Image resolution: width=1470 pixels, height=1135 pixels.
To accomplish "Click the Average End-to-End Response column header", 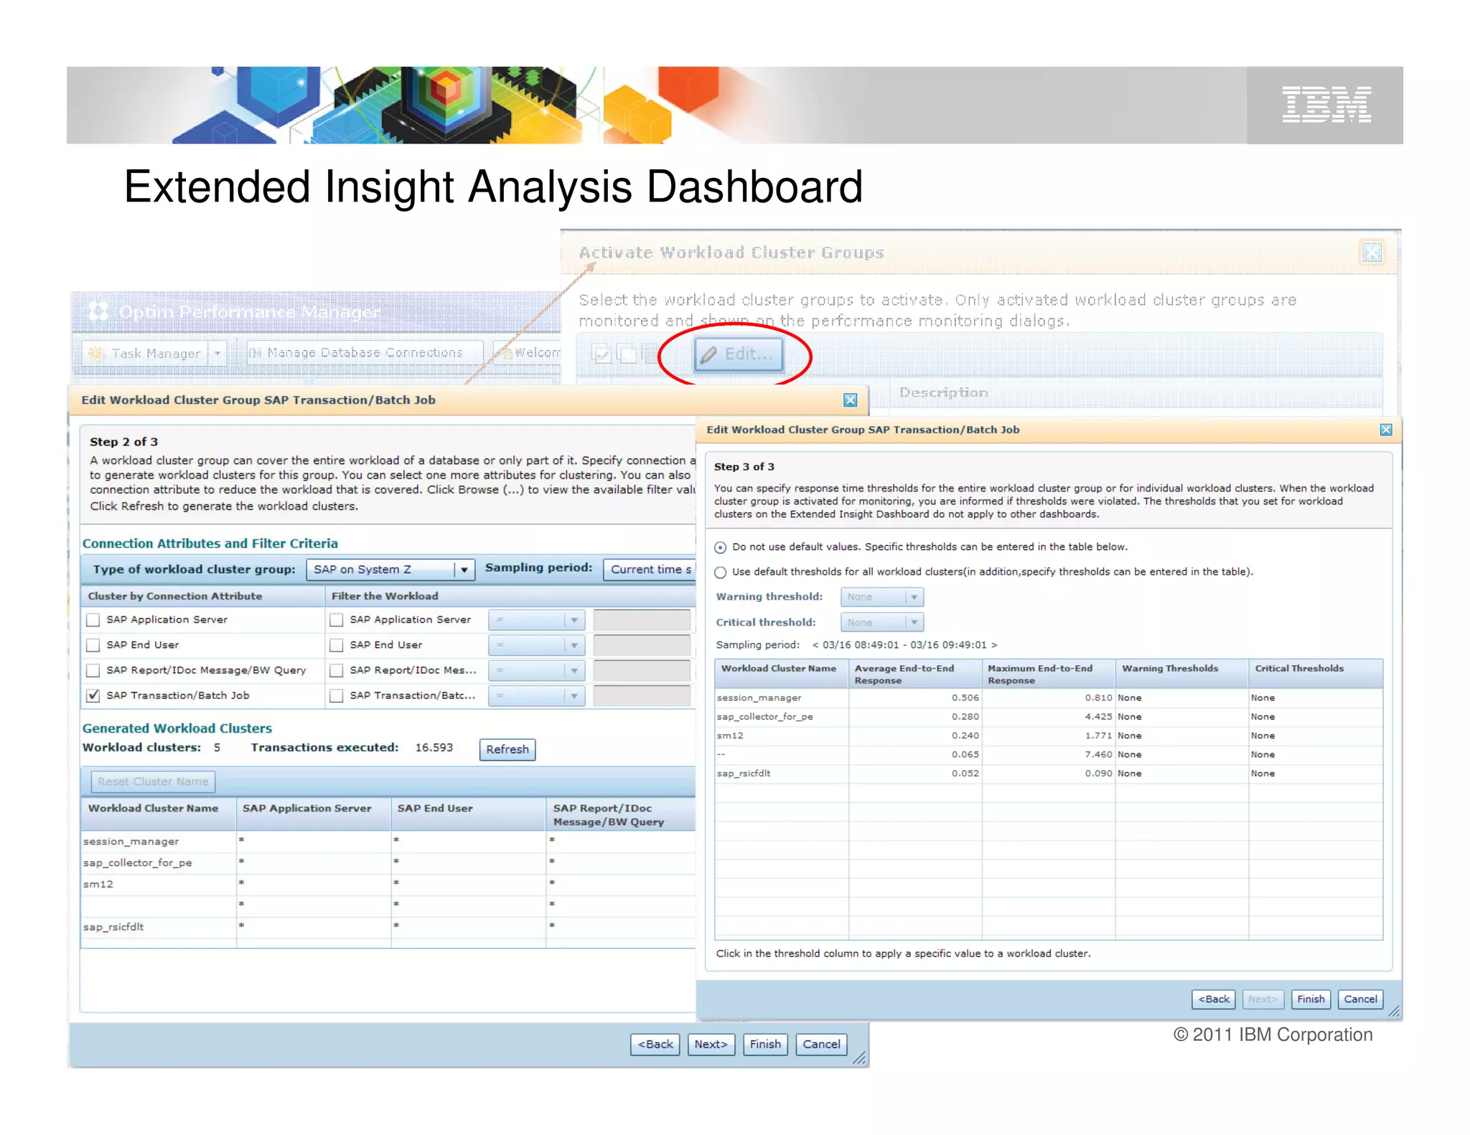I will [x=915, y=674].
